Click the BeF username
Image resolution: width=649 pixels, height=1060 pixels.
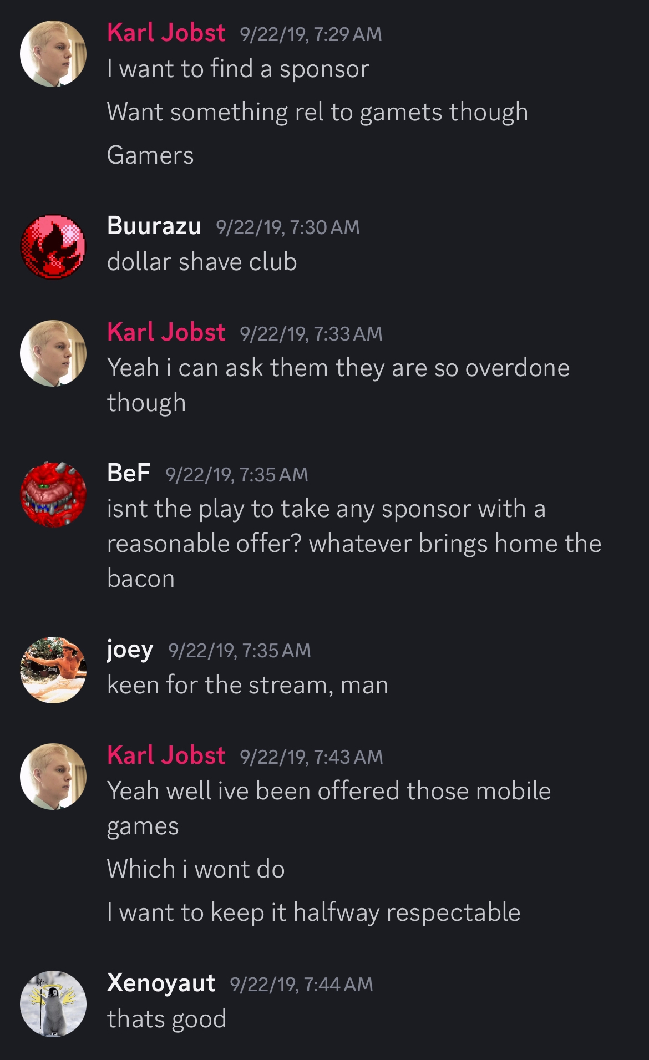(x=129, y=473)
